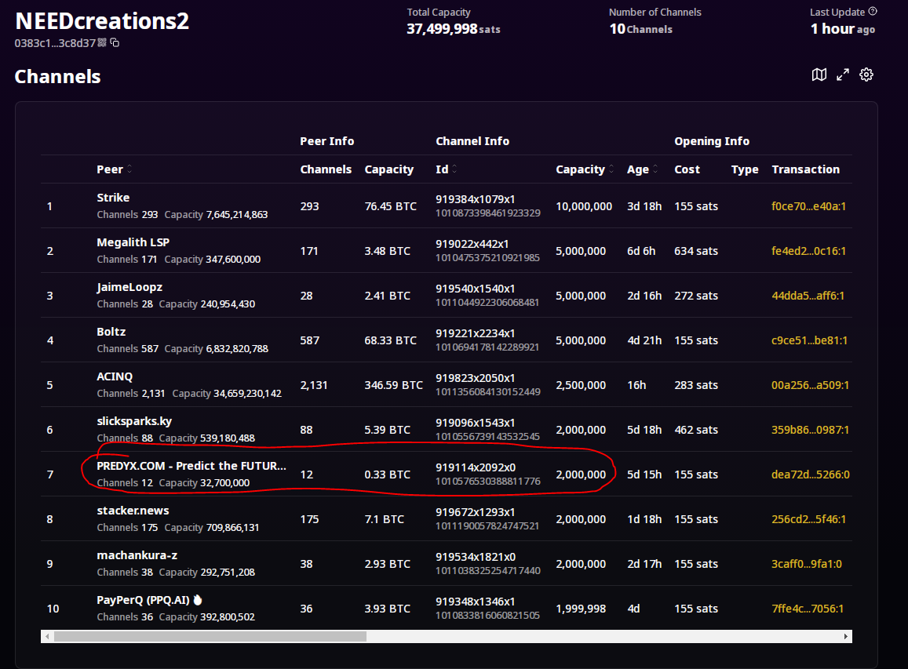Open PREDYX.COM peer node page

tap(191, 466)
